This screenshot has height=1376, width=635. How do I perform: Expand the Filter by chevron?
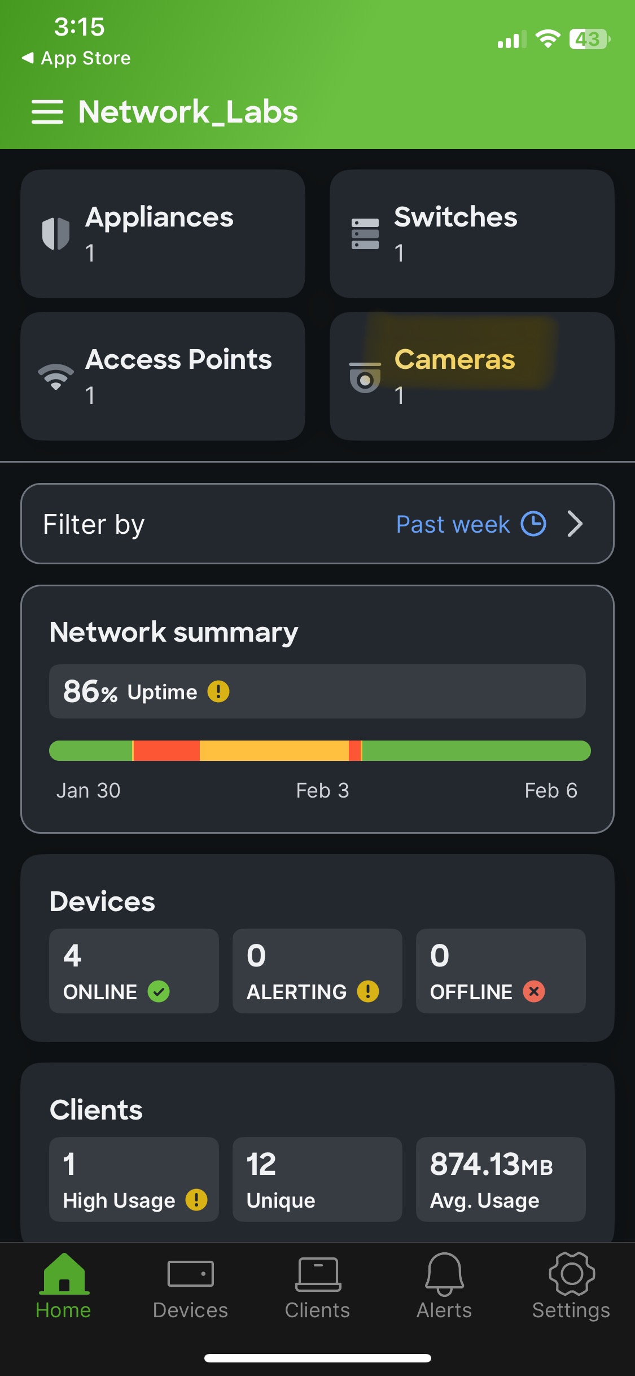[x=575, y=524]
